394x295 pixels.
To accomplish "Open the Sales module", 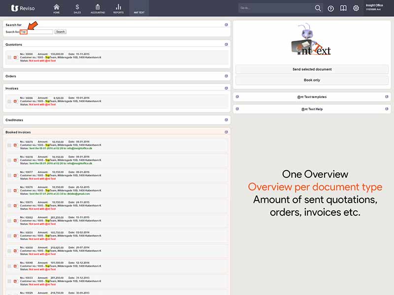I will 77,8.
